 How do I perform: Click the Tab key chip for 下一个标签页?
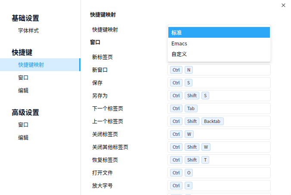pos(191,108)
